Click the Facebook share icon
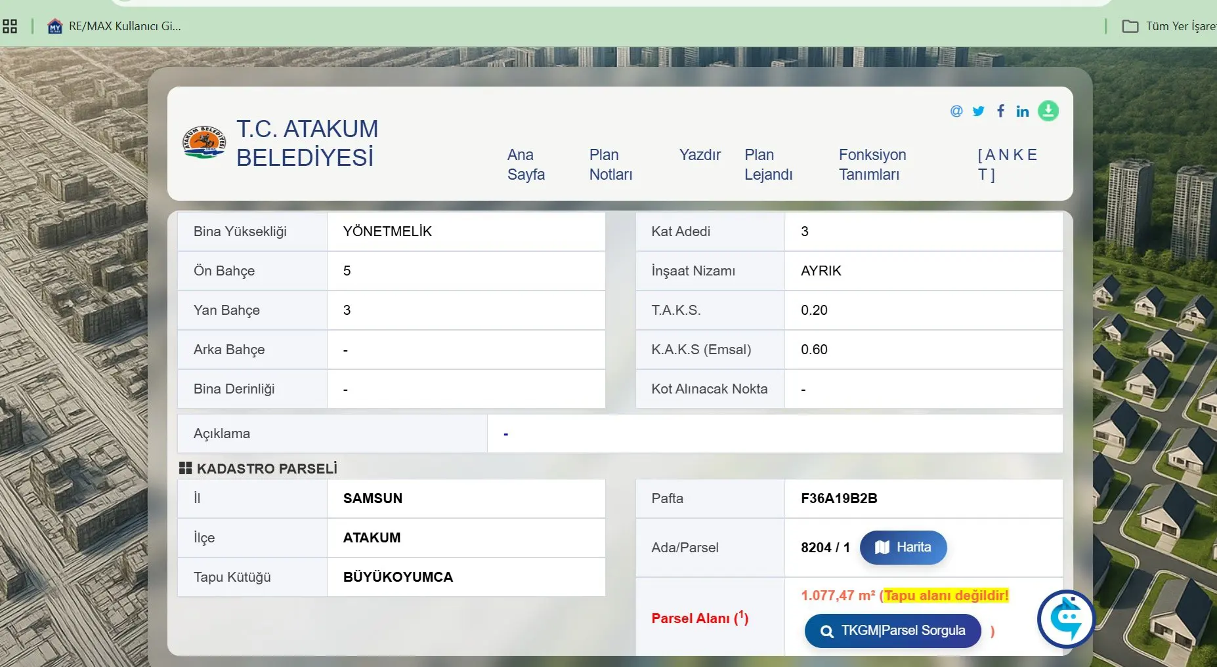 pyautogui.click(x=1000, y=111)
